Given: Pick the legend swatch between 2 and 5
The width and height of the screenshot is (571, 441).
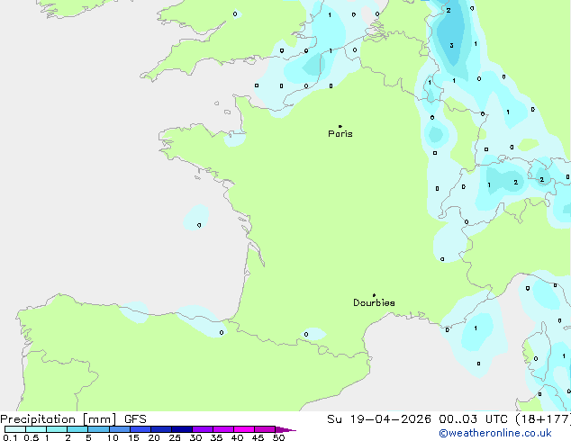Looking at the screenshot, I should [x=77, y=429].
